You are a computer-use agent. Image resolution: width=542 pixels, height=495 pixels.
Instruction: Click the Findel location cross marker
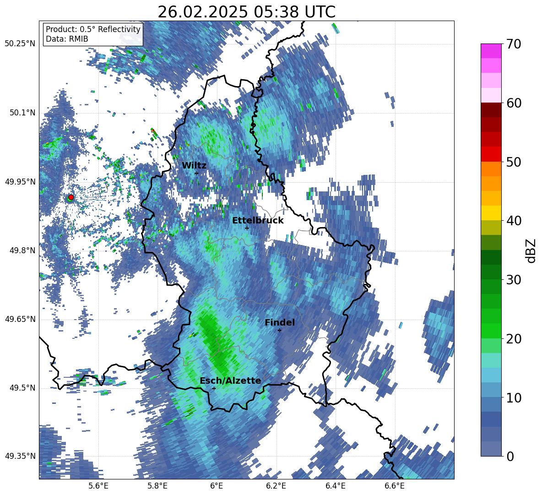[x=279, y=330]
